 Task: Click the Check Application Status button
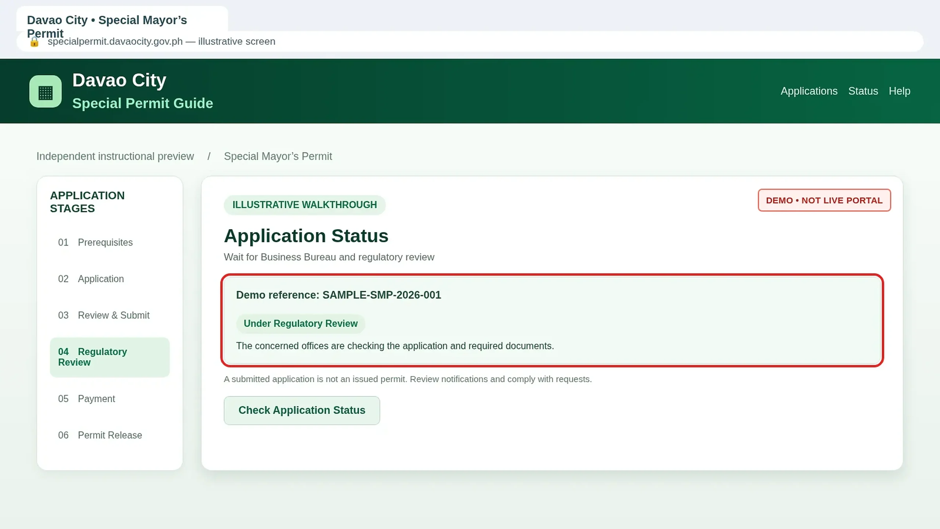[302, 410]
